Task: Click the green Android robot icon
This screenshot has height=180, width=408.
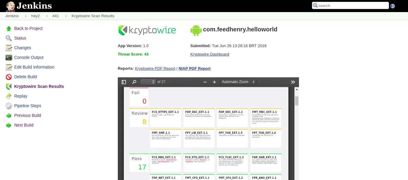Action: pyautogui.click(x=196, y=30)
